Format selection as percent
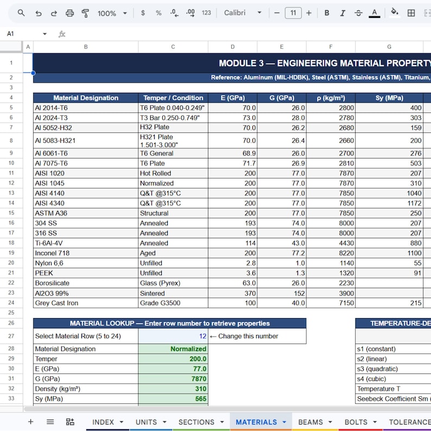Viewport: 431px width, 431px height. tap(159, 13)
